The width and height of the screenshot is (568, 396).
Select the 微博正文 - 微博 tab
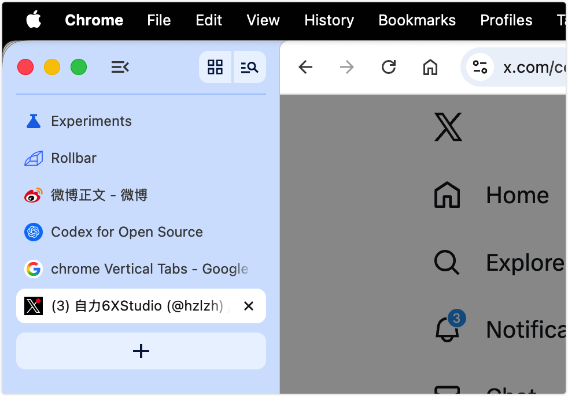pyautogui.click(x=99, y=195)
